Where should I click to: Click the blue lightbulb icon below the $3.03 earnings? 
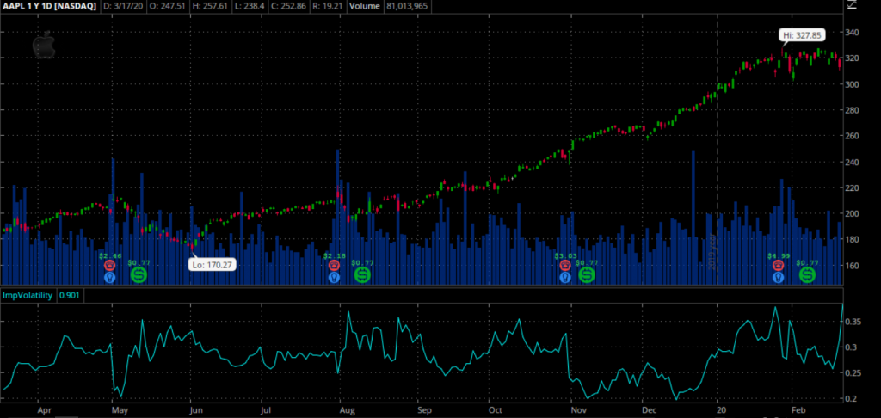point(565,277)
